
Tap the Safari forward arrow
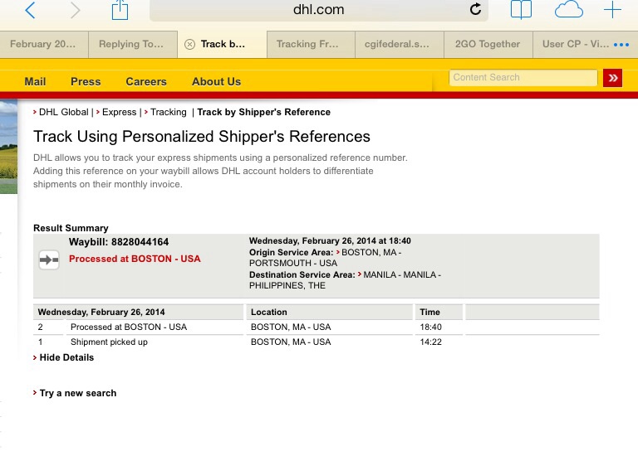click(76, 10)
